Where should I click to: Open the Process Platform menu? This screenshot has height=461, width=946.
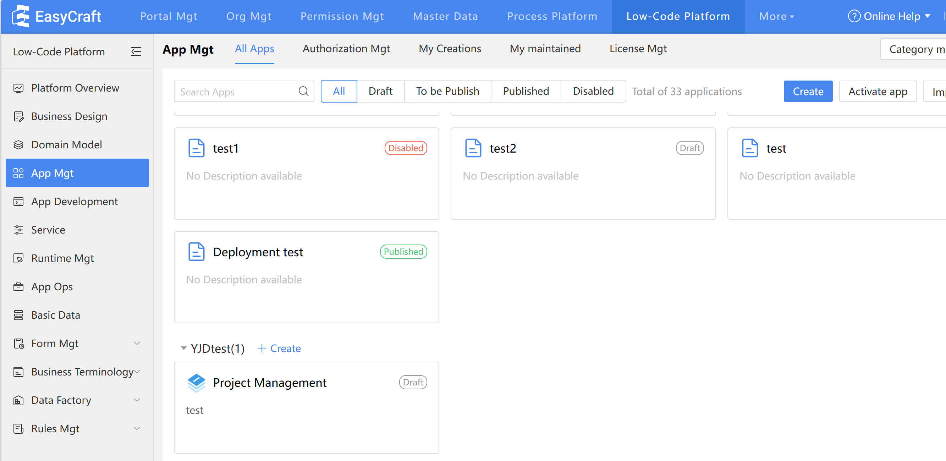click(x=551, y=16)
